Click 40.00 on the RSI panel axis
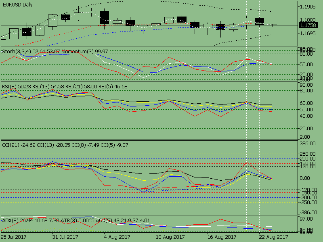The image size is (323, 242). point(306,116)
